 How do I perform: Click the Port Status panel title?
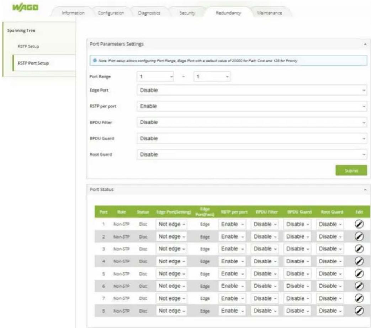pos(102,190)
